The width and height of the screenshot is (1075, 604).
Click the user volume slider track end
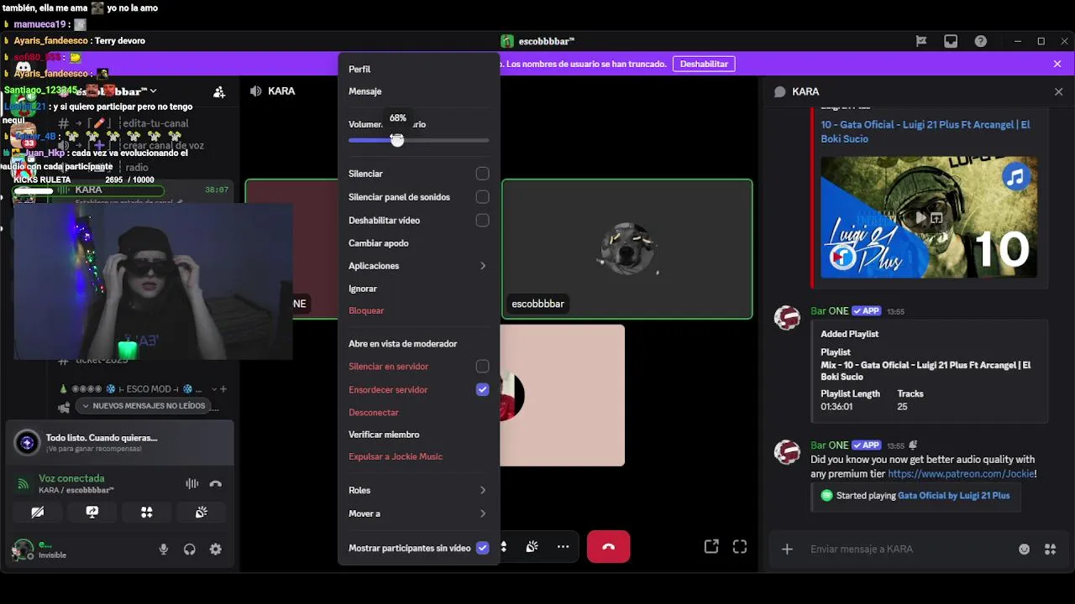pyautogui.click(x=487, y=140)
